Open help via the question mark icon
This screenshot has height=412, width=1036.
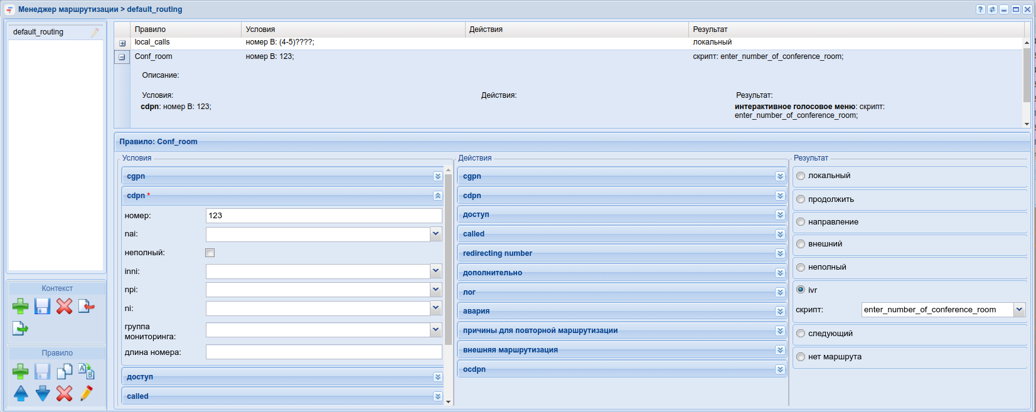point(981,9)
